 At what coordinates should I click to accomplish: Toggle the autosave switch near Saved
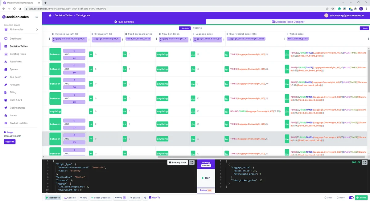(x=351, y=198)
